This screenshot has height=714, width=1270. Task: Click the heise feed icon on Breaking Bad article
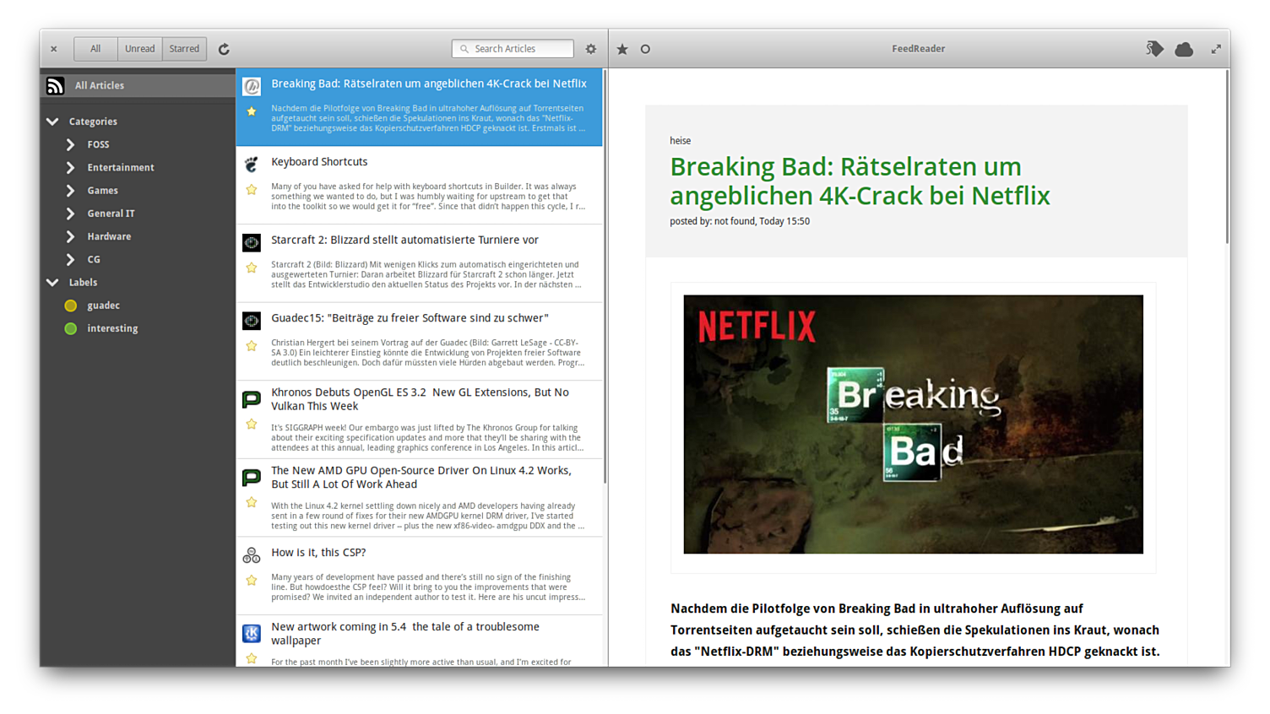coord(252,86)
